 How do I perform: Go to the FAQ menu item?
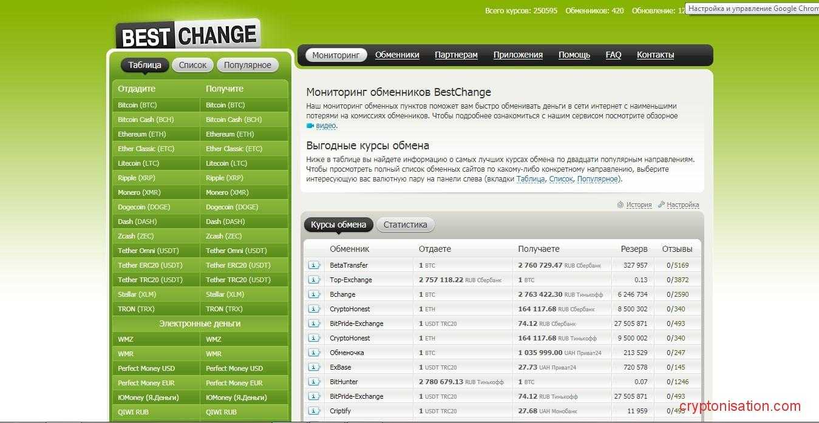click(613, 55)
